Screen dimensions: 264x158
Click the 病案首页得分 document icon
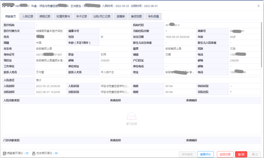tap(4, 153)
